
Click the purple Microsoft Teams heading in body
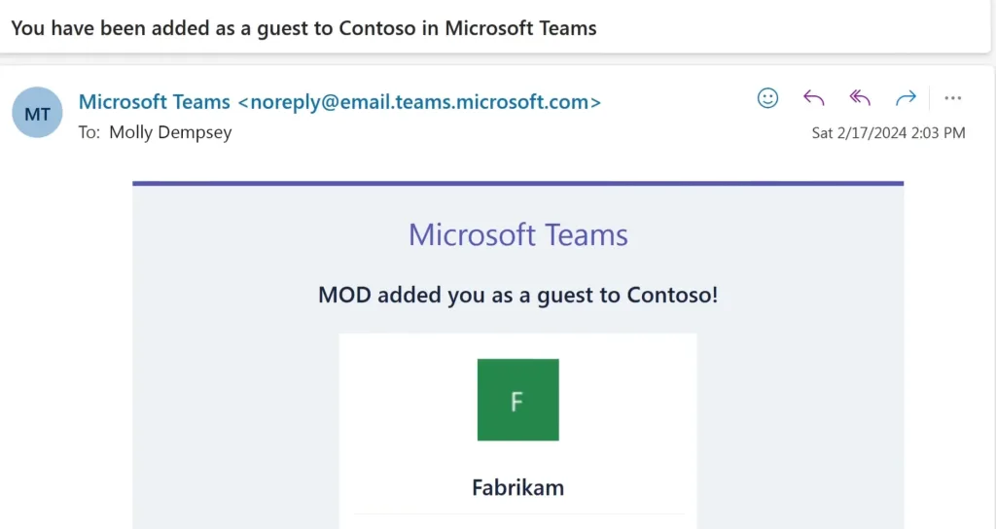(517, 234)
